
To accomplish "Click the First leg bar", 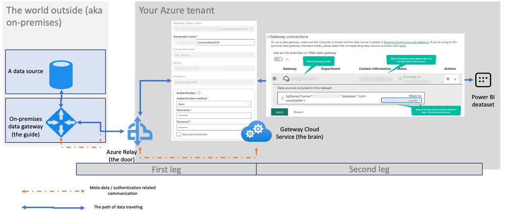I will click(166, 169).
